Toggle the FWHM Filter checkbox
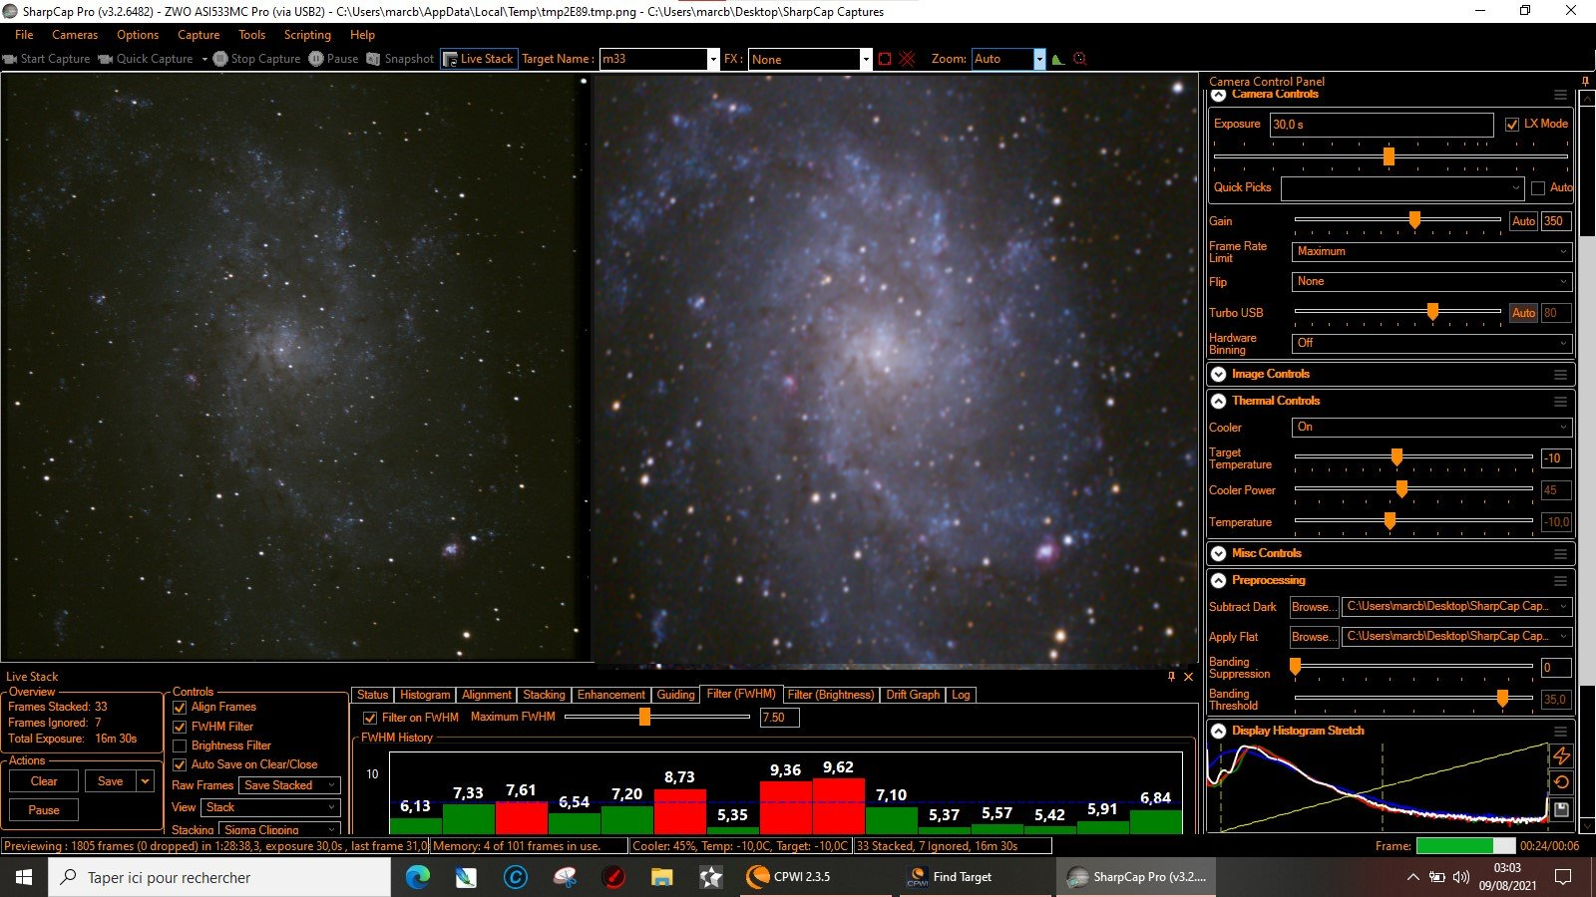The width and height of the screenshot is (1596, 897). click(180, 727)
